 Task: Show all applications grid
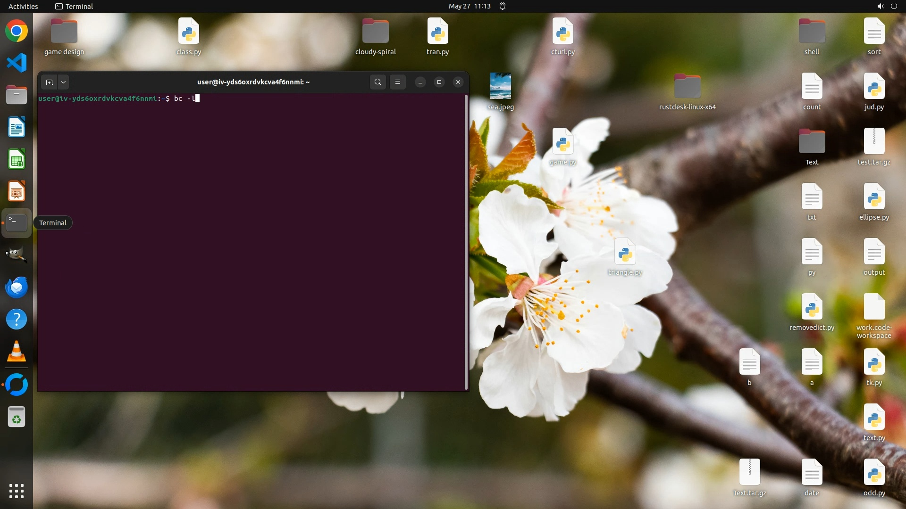coord(17,491)
